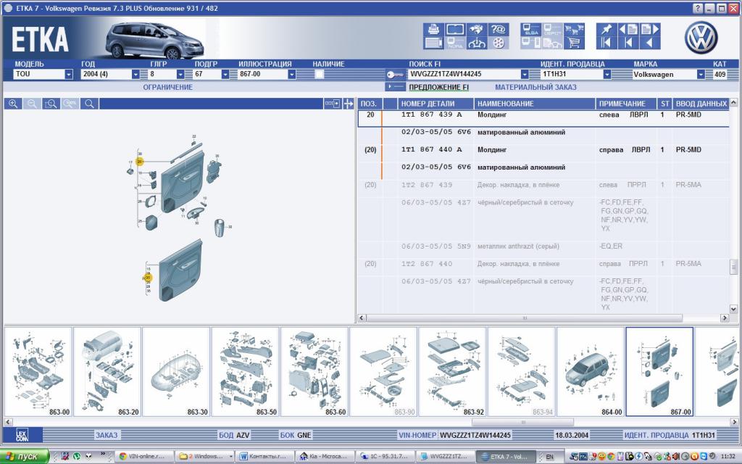Screen dimensions: 742x464
Task: Click the list view icon below printer
Action: coord(433,43)
